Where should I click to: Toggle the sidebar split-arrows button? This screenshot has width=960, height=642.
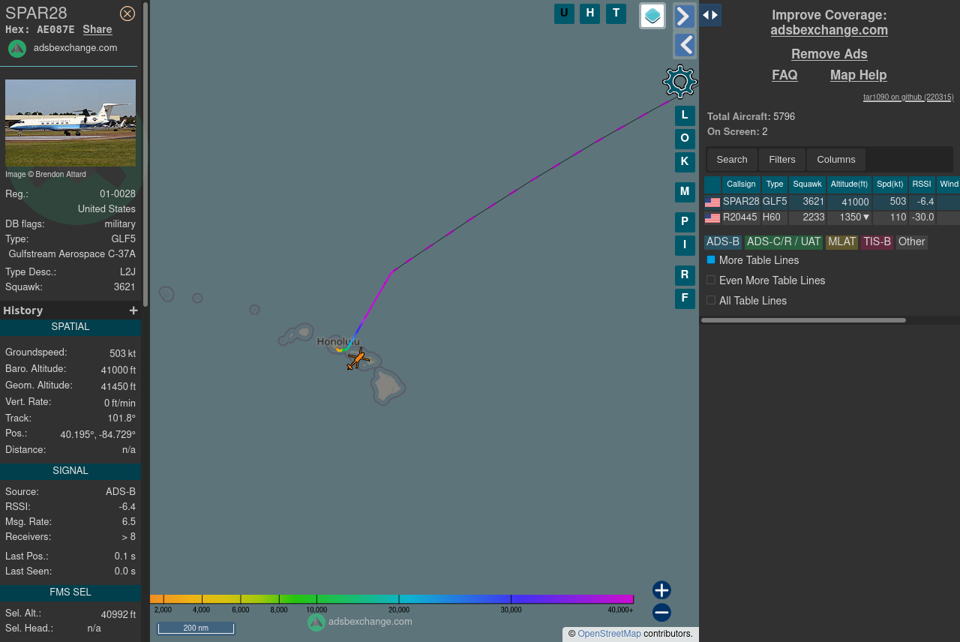click(x=710, y=15)
